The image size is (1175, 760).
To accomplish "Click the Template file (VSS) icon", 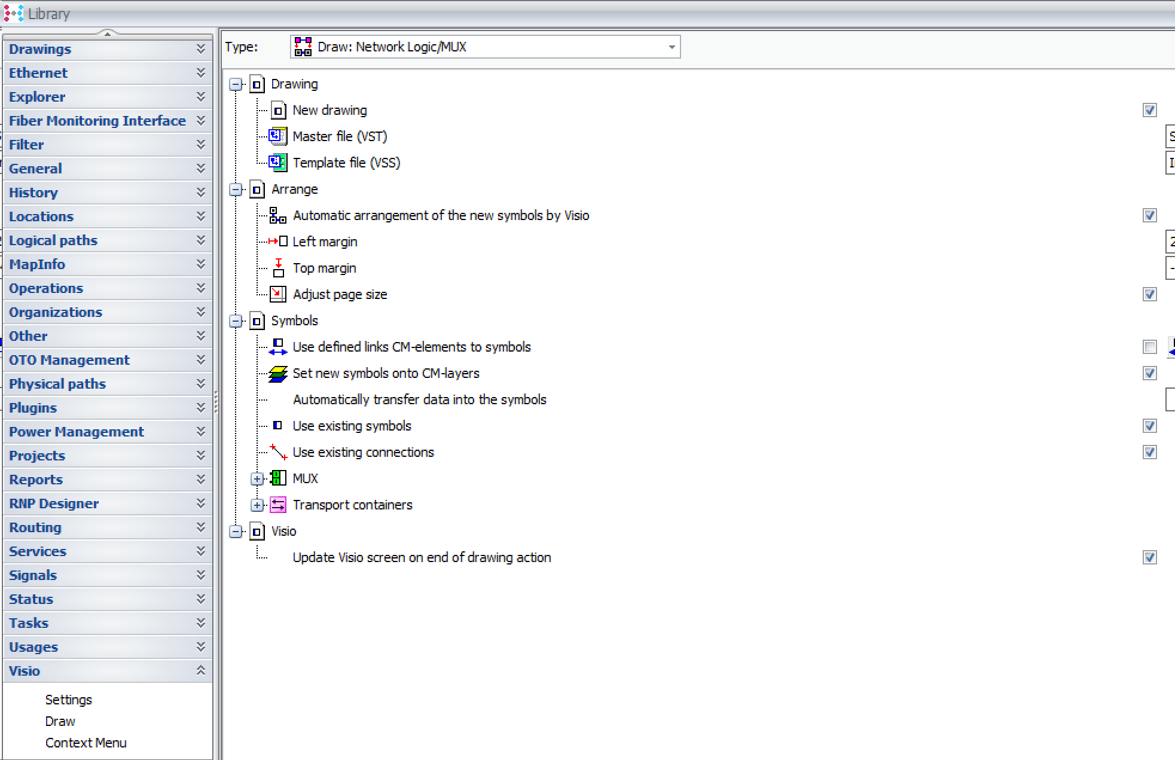I will point(278,163).
